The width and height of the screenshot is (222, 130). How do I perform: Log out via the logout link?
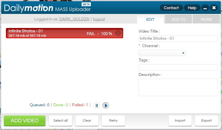(x=99, y=19)
